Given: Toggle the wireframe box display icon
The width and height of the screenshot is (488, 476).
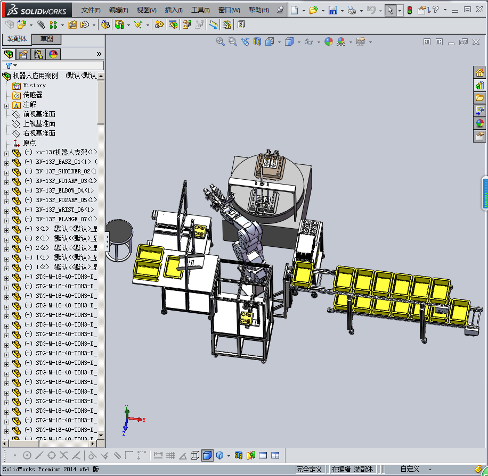Looking at the screenshot, I should [x=195, y=455].
